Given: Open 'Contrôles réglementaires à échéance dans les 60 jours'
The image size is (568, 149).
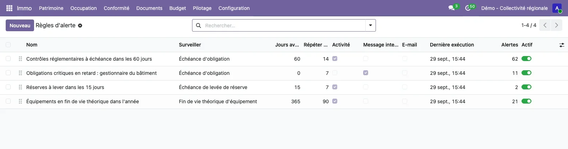Looking at the screenshot, I should click(x=89, y=59).
